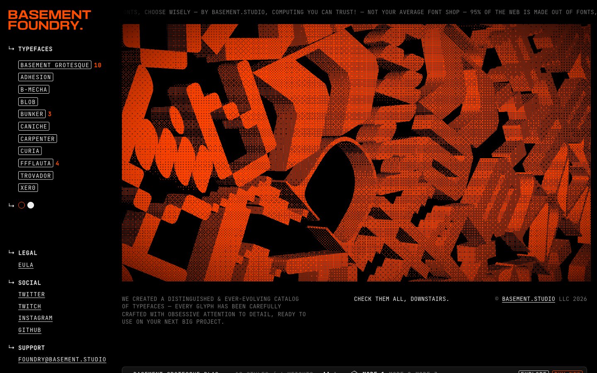Open the Basement Grotesque typeface
Viewport: 597px width, 373px height.
pyautogui.click(x=55, y=65)
